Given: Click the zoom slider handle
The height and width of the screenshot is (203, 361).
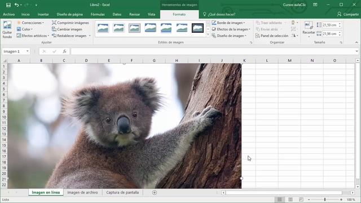Looking at the screenshot, I should 325,200.
